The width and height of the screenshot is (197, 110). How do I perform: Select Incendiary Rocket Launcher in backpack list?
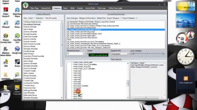34,56
